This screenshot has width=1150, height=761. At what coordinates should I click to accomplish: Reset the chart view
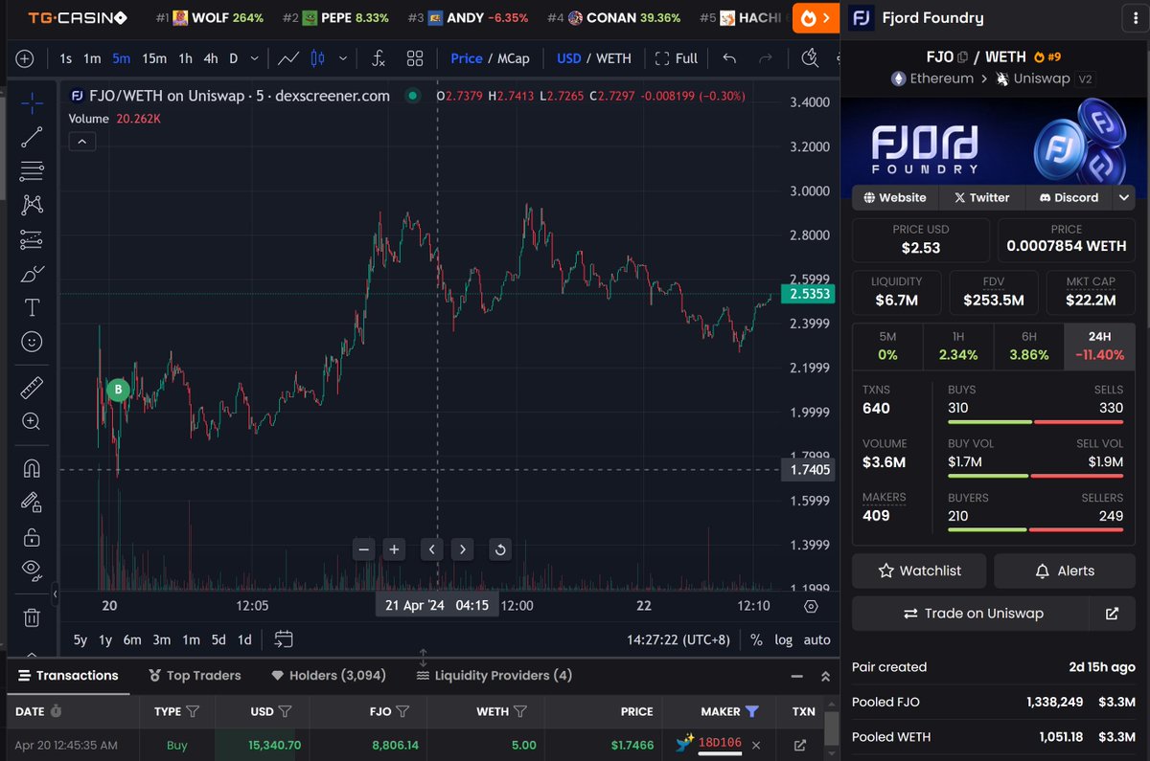pyautogui.click(x=499, y=549)
